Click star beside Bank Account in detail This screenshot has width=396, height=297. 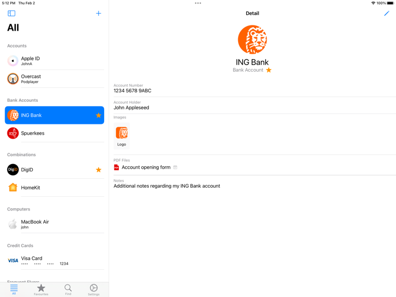[269, 70]
